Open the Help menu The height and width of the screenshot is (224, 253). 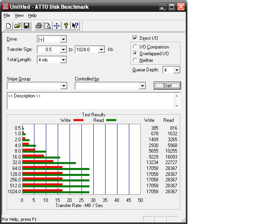coord(32,15)
